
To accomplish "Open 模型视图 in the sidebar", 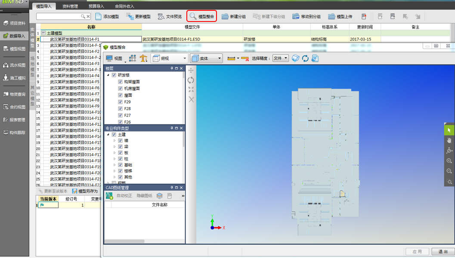I will [15, 49].
